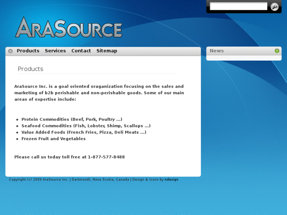Click the News panel heading

point(217,50)
